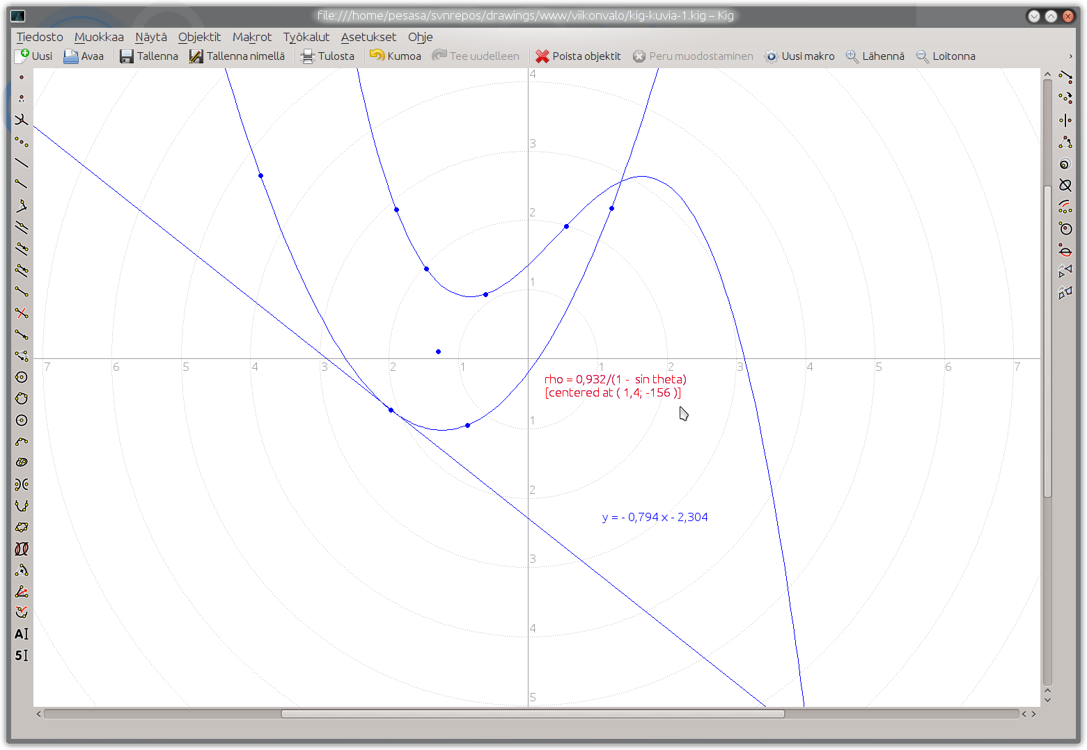This screenshot has height=750, width=1087.
Task: Click Kumoa to undo
Action: coord(396,56)
